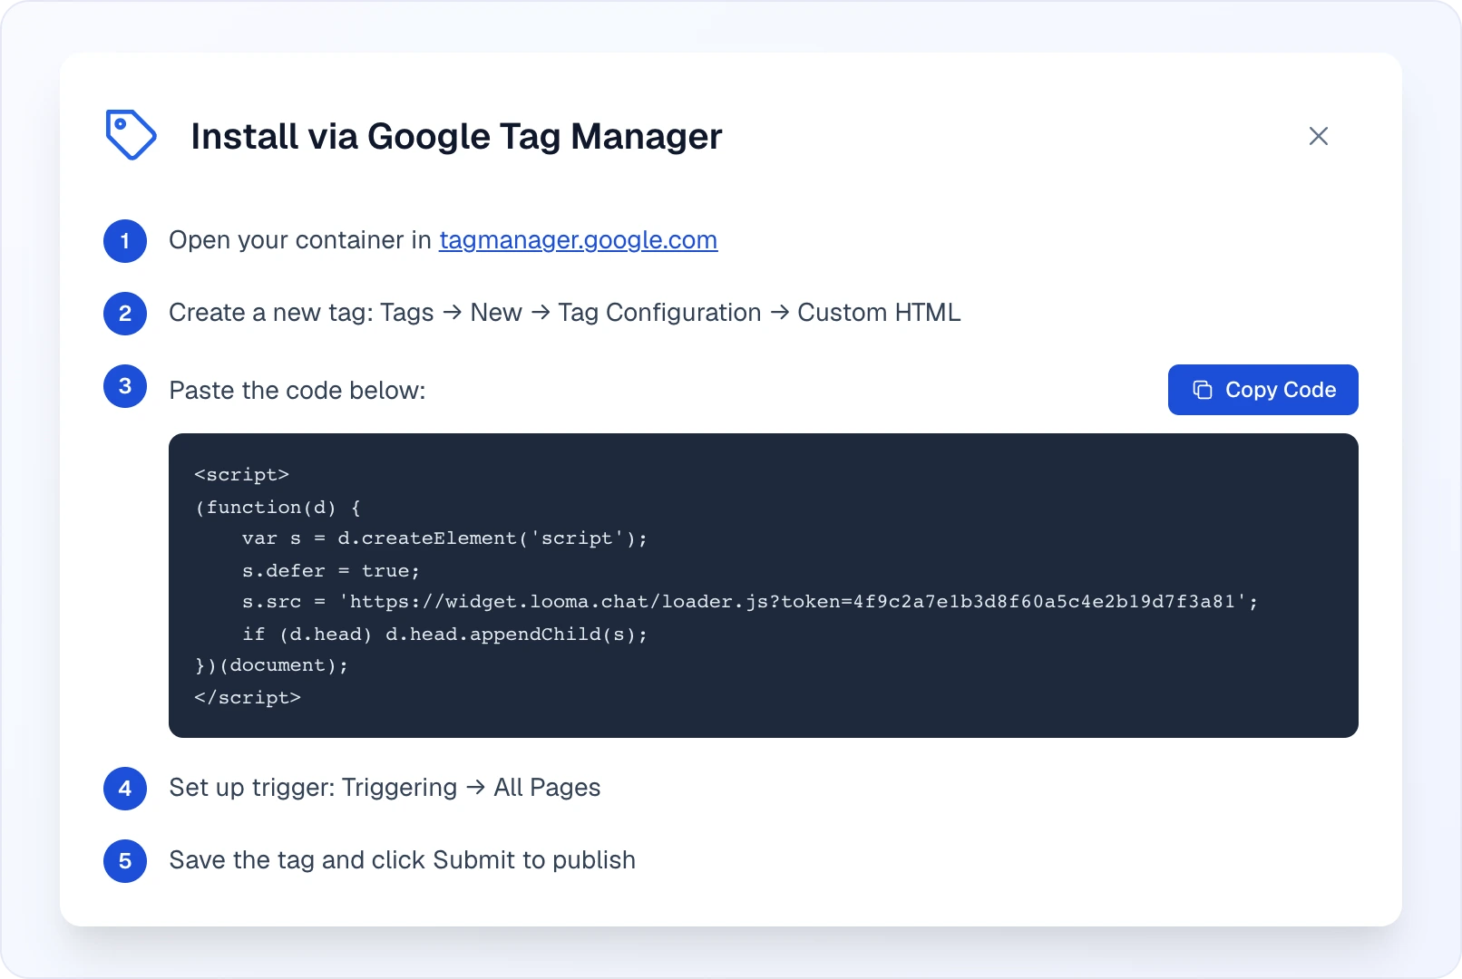Screen dimensions: 1462x979
Task: Click the opening <script> tag line
Action: click(x=241, y=475)
